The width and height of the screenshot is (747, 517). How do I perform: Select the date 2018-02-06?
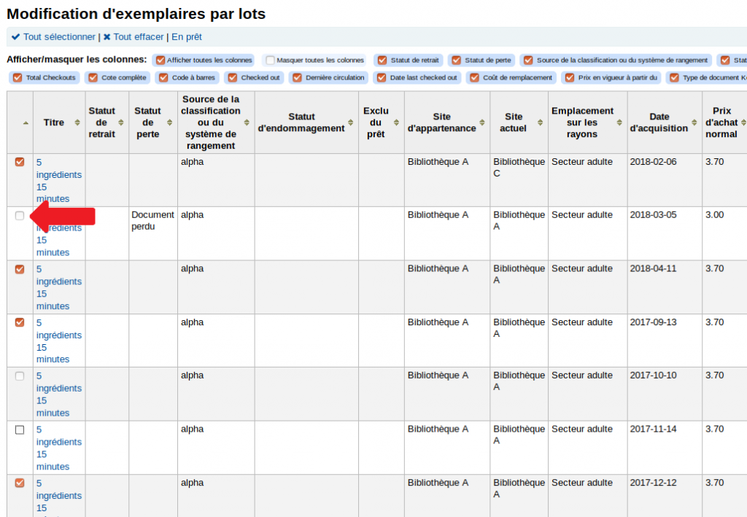pos(653,162)
